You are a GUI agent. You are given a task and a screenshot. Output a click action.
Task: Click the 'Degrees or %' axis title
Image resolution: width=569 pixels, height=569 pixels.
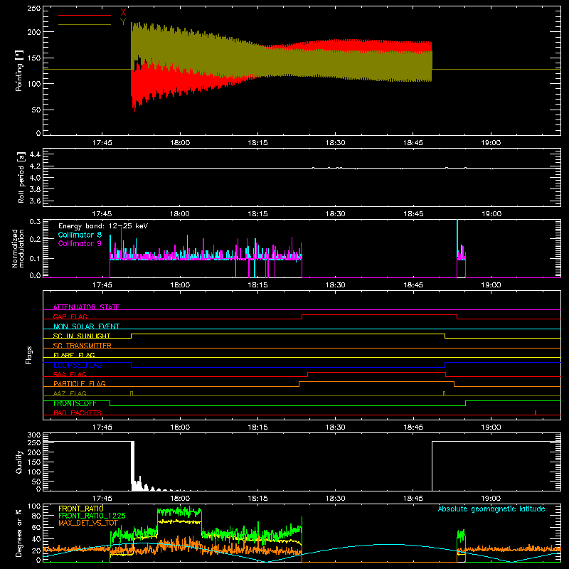pyautogui.click(x=19, y=533)
